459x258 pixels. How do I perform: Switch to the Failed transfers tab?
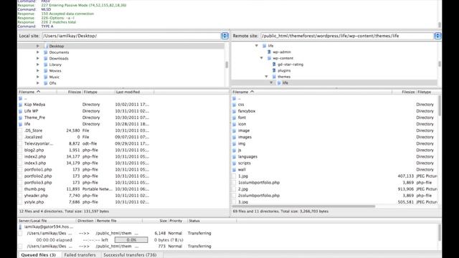(x=80, y=254)
